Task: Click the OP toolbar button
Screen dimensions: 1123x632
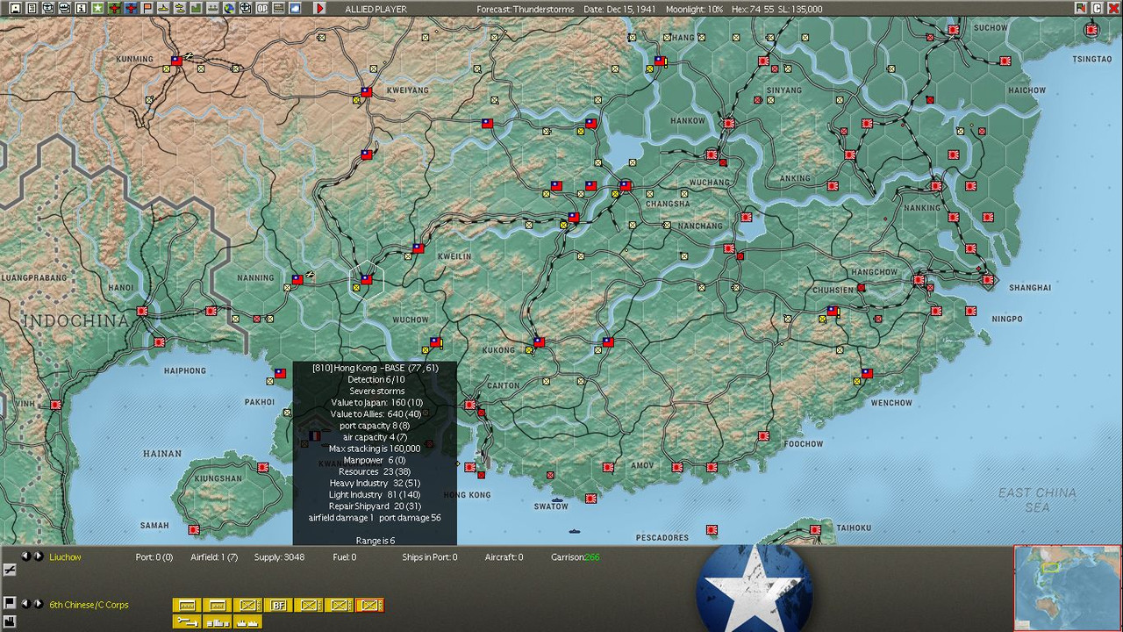Action: pos(261,8)
